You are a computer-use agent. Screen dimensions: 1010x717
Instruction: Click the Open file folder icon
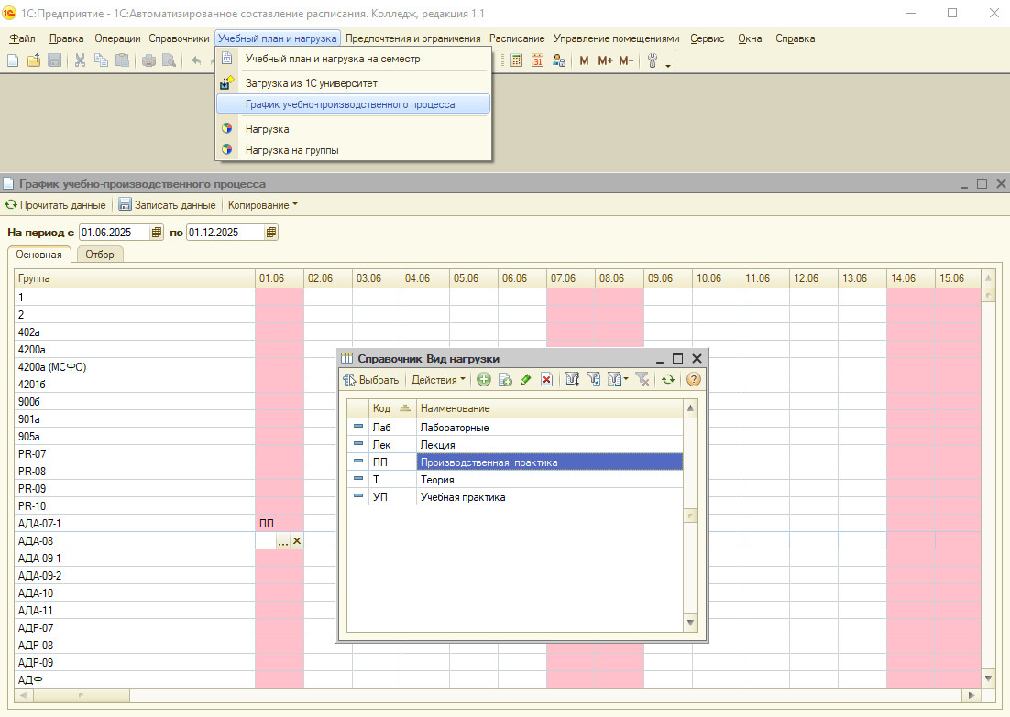[x=34, y=60]
